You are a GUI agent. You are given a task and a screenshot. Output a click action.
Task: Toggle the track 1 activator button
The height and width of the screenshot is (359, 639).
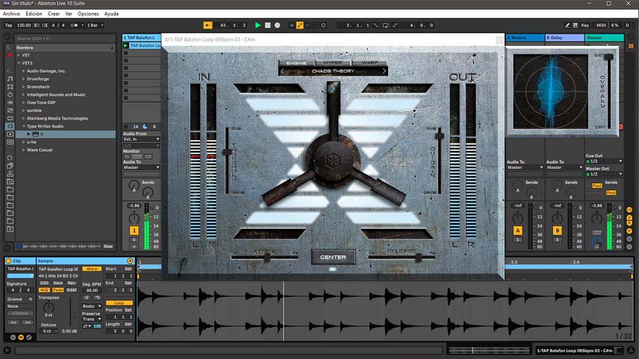(134, 231)
